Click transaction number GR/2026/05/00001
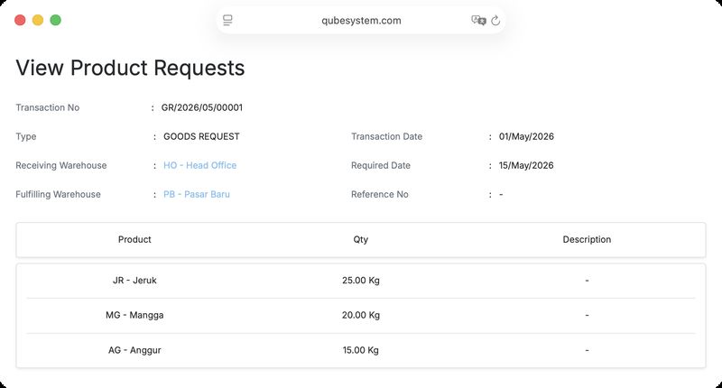This screenshot has width=722, height=388. point(201,107)
